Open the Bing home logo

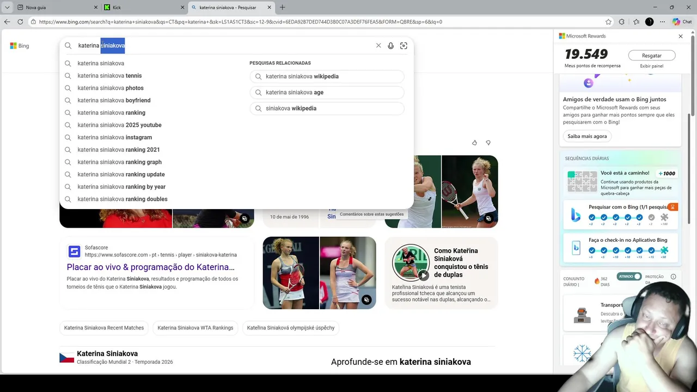(x=20, y=46)
